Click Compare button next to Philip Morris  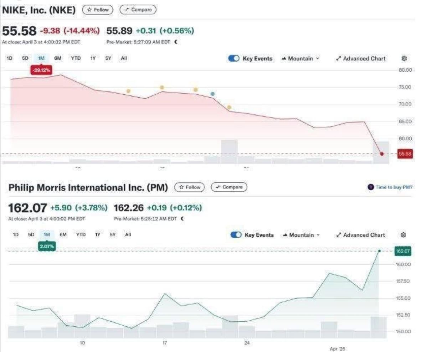click(229, 187)
